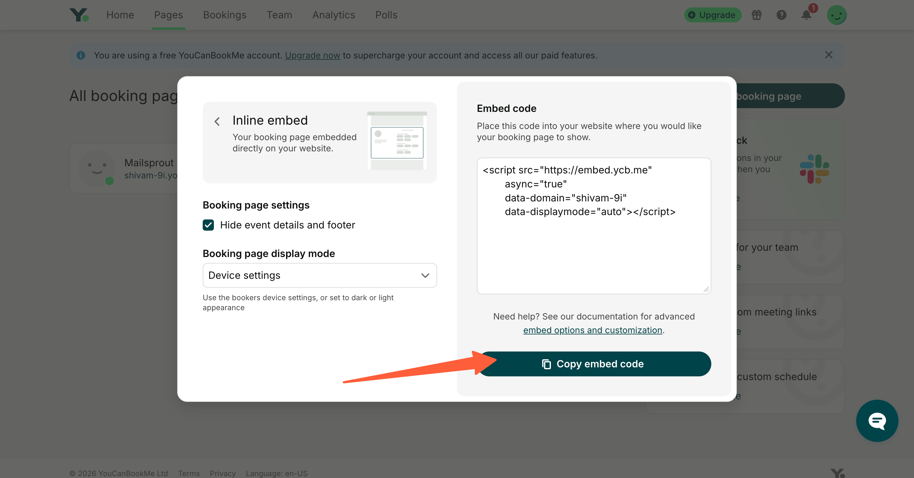Open the Polls tab
This screenshot has width=914, height=478.
click(386, 15)
